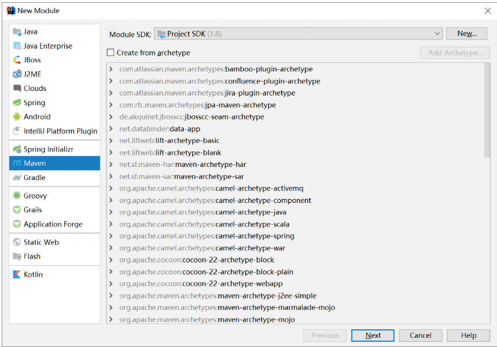The width and height of the screenshot is (497, 347).
Task: Click the Grails icon
Action: coord(17,210)
